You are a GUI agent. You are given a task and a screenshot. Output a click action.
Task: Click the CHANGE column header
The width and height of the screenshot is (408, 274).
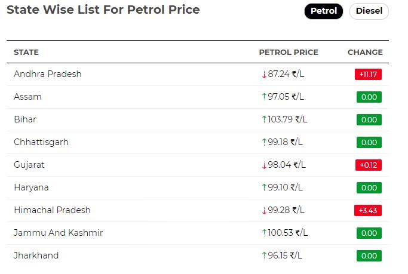coord(365,53)
